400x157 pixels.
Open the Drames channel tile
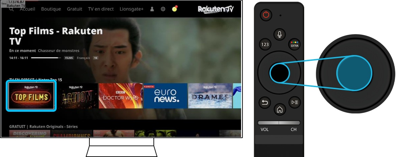click(x=210, y=96)
